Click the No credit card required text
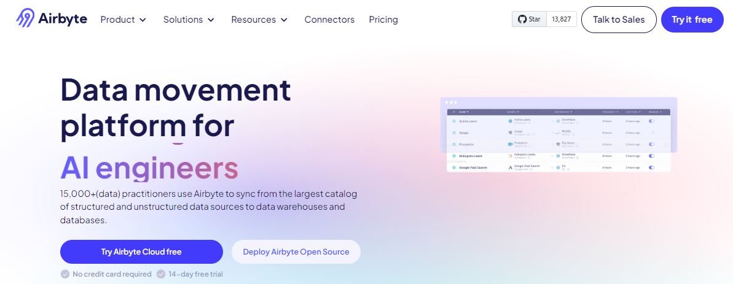The height and width of the screenshot is (284, 733). [112, 274]
